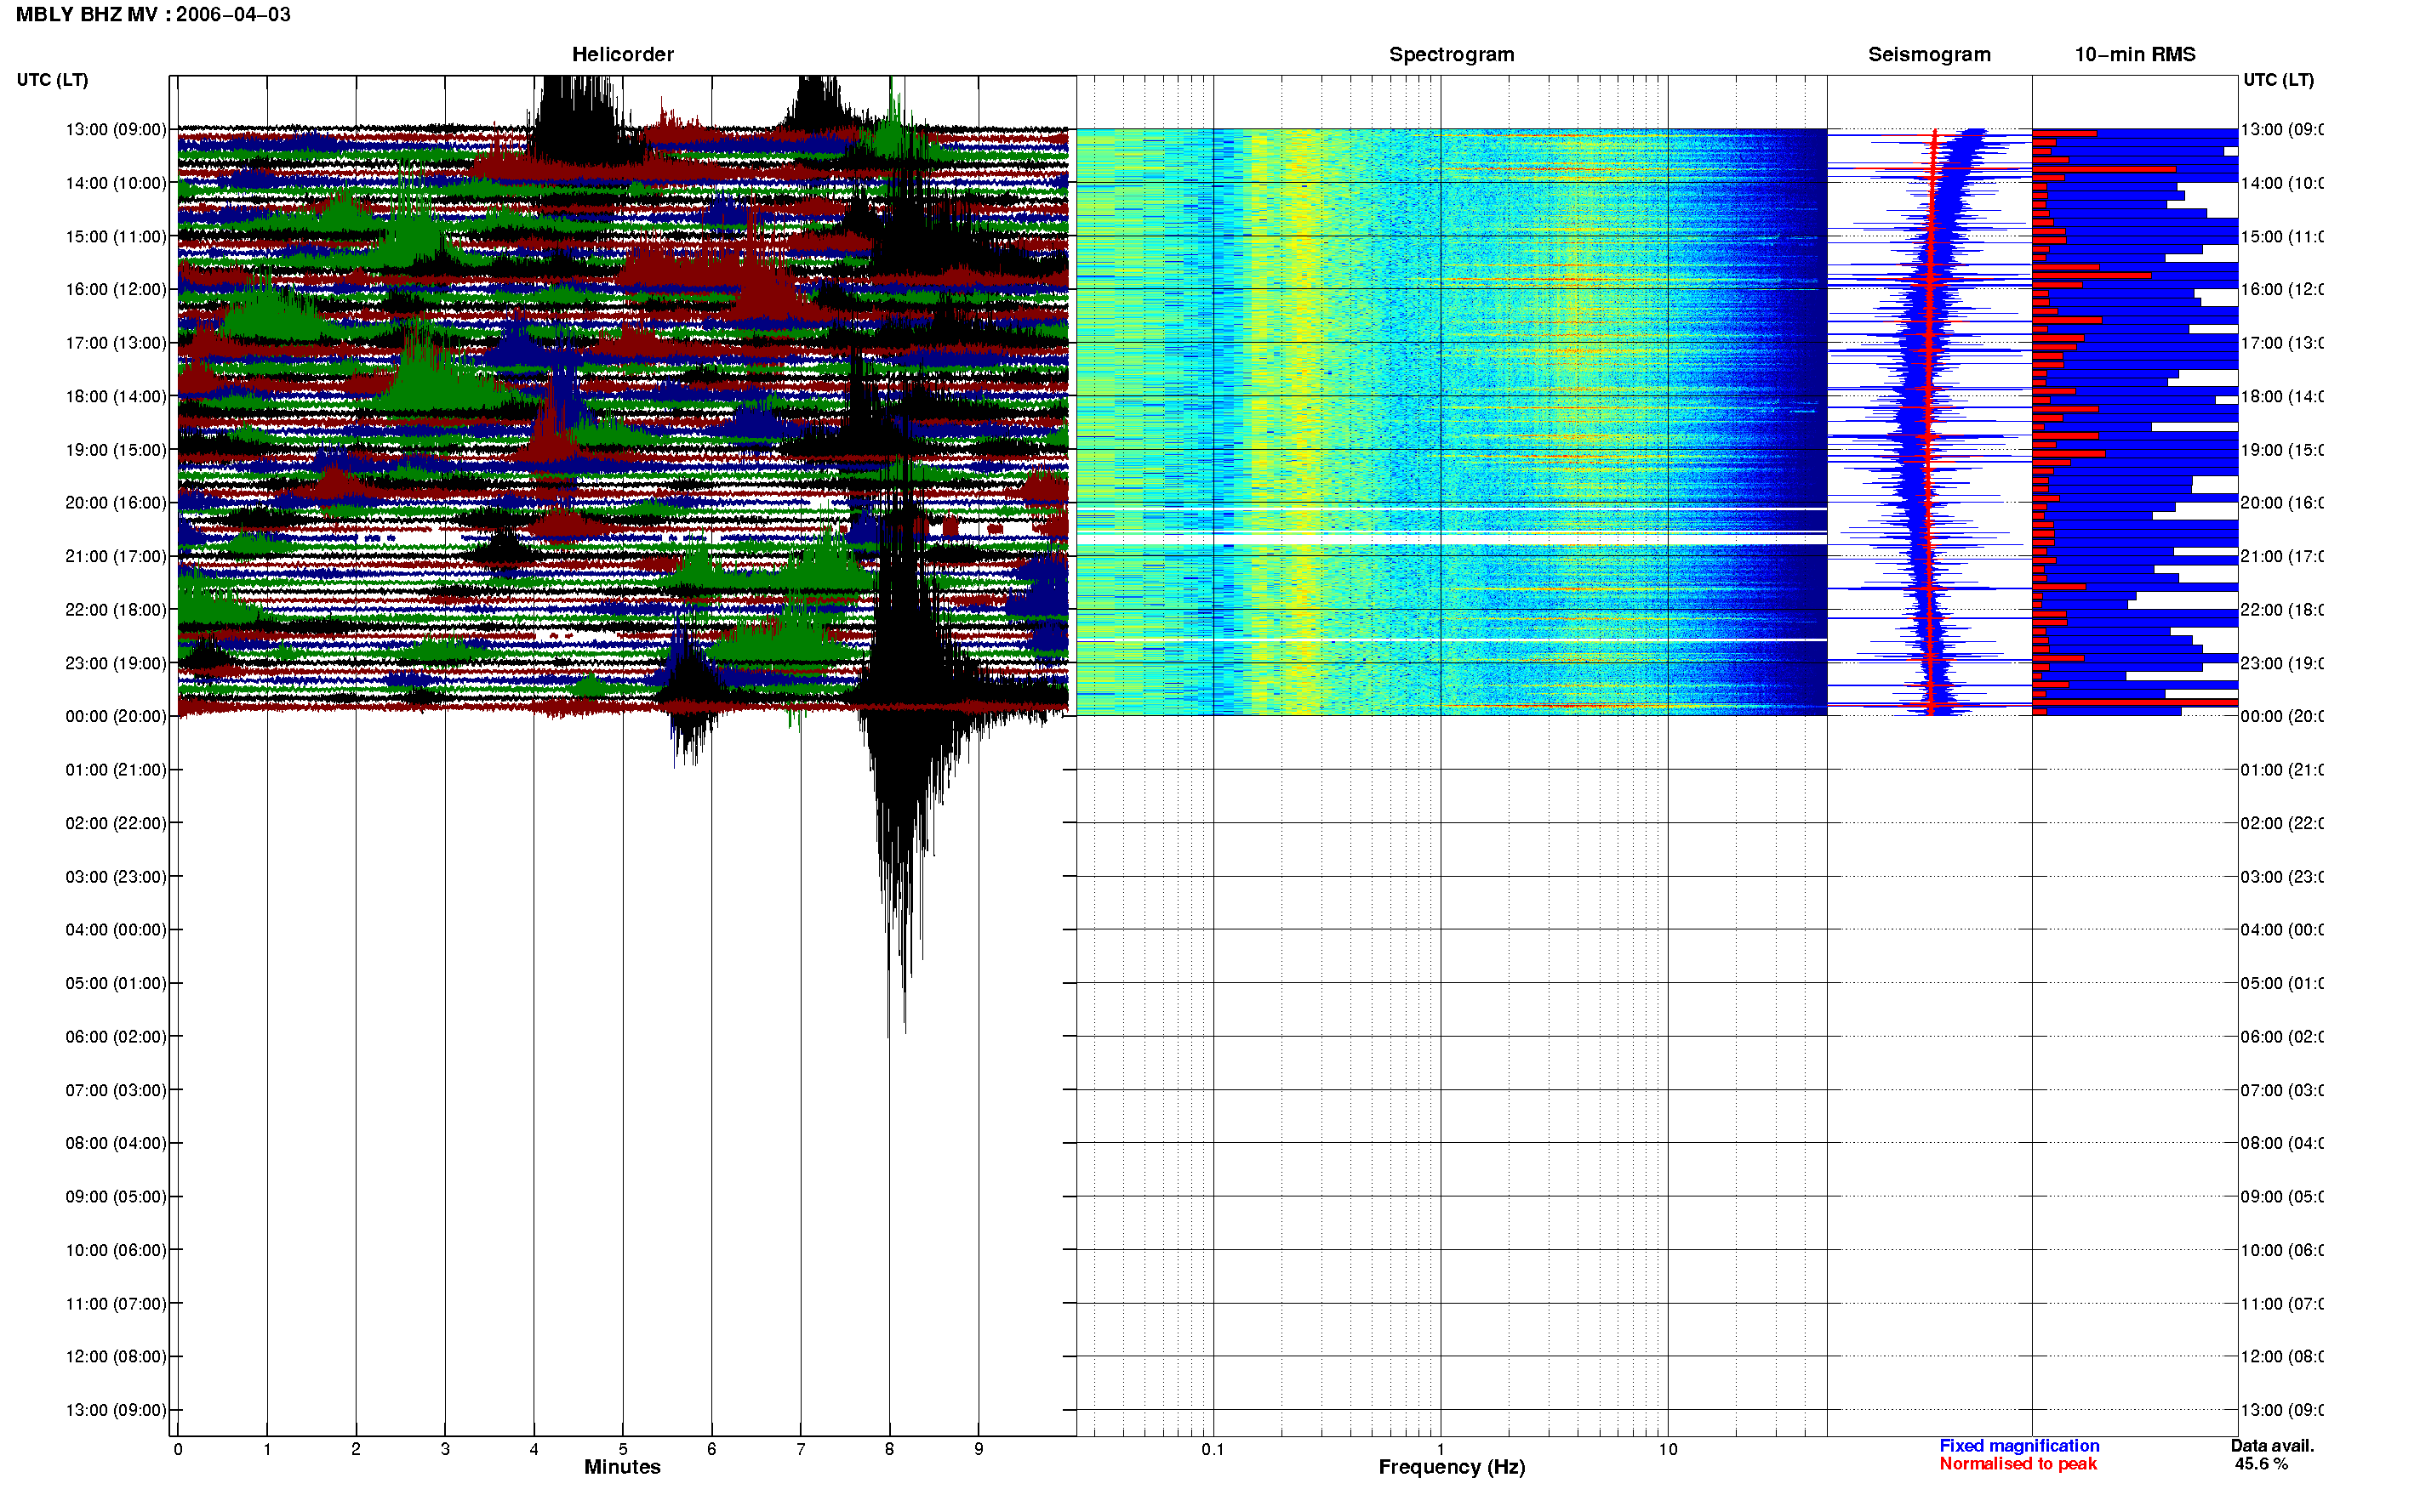Click minute tick label 7 on helicorder axis
2420x1512 pixels.
click(x=801, y=1449)
